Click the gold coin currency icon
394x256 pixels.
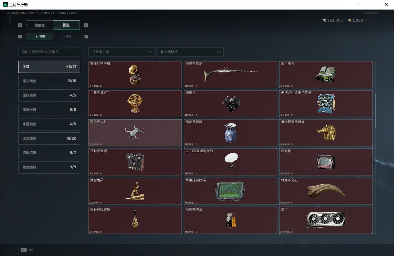click(x=350, y=20)
